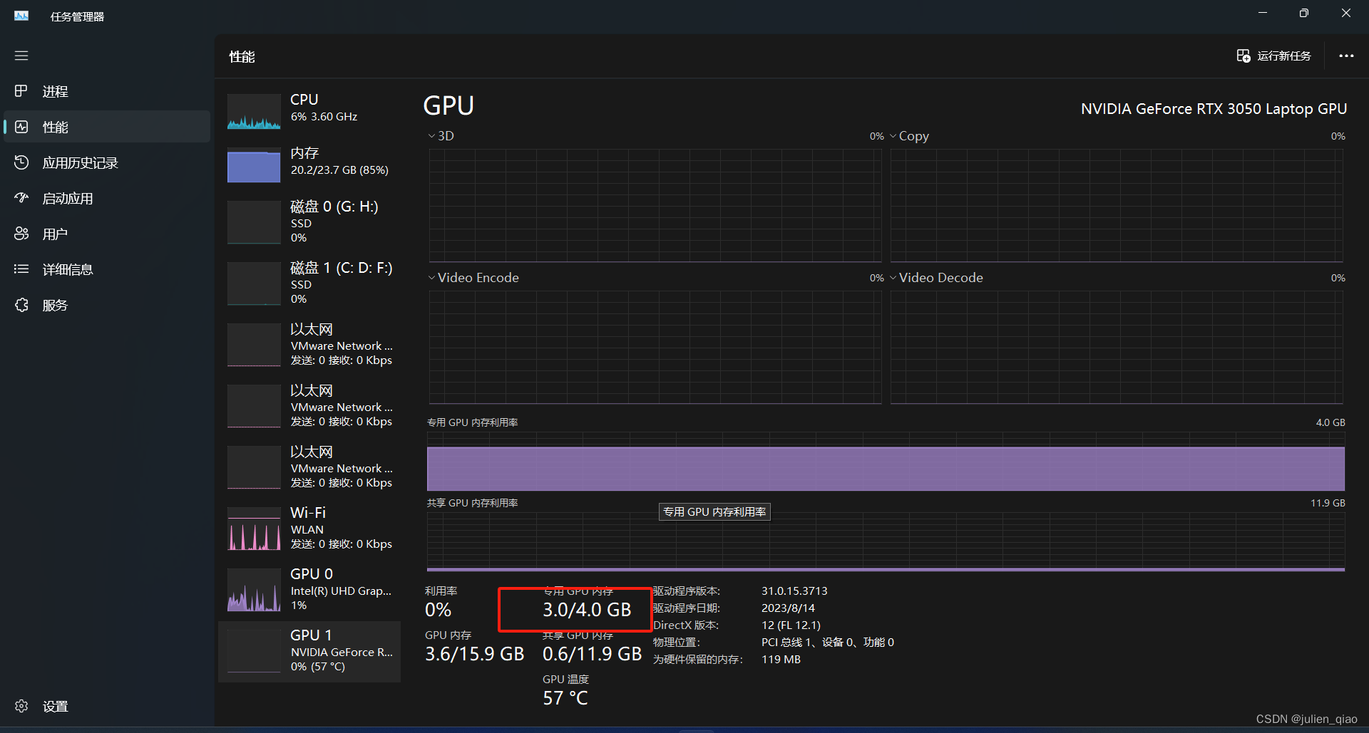This screenshot has height=733, width=1369.
Task: Click the 4.0 GB dedicated graph scale label
Action: pyautogui.click(x=1330, y=422)
